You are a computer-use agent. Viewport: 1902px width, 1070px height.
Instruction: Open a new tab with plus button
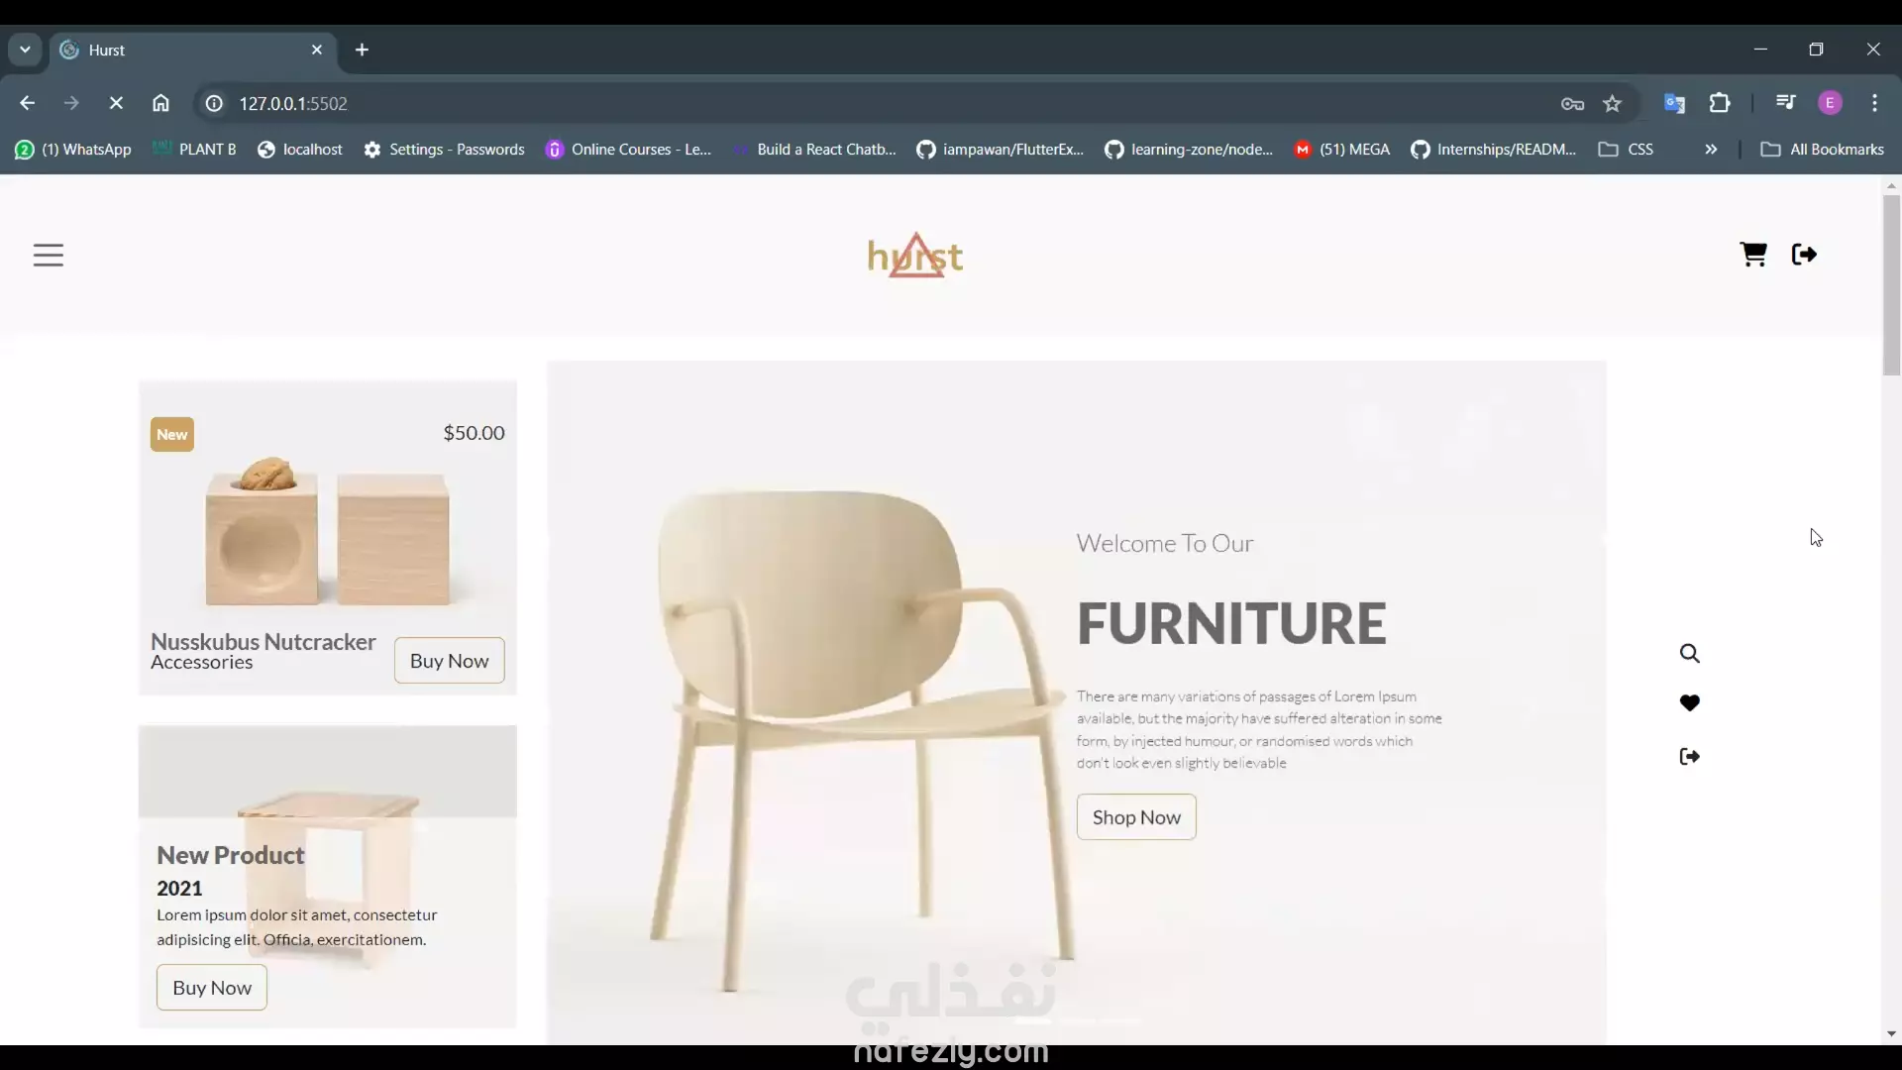tap(363, 50)
